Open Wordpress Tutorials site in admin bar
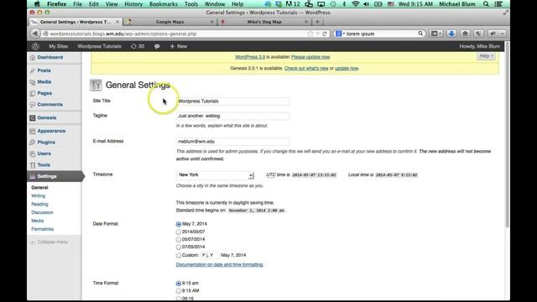The image size is (537, 302). click(99, 46)
